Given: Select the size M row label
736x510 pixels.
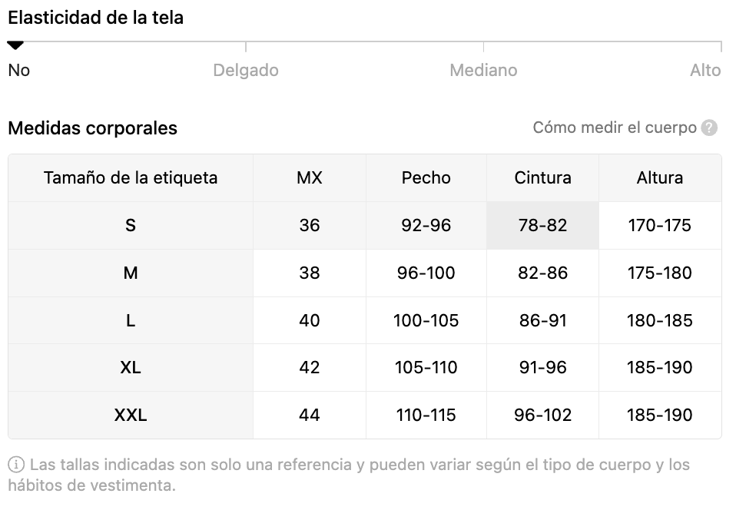Looking at the screenshot, I should click(131, 273).
